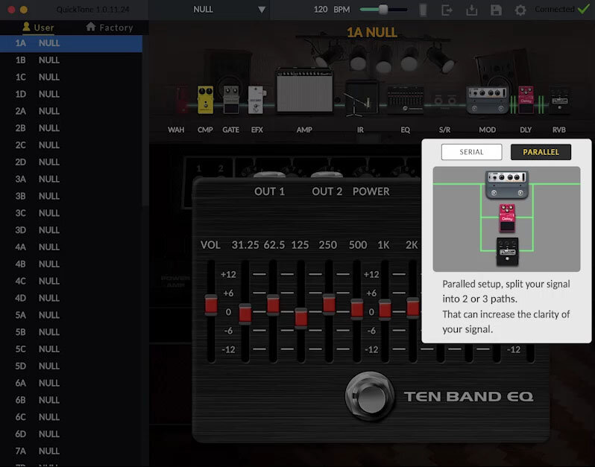The width and height of the screenshot is (595, 467).
Task: Select the WAH pedal in the signal chain
Action: click(x=181, y=100)
